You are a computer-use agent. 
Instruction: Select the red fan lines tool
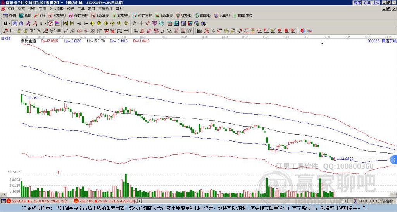click(x=143, y=31)
